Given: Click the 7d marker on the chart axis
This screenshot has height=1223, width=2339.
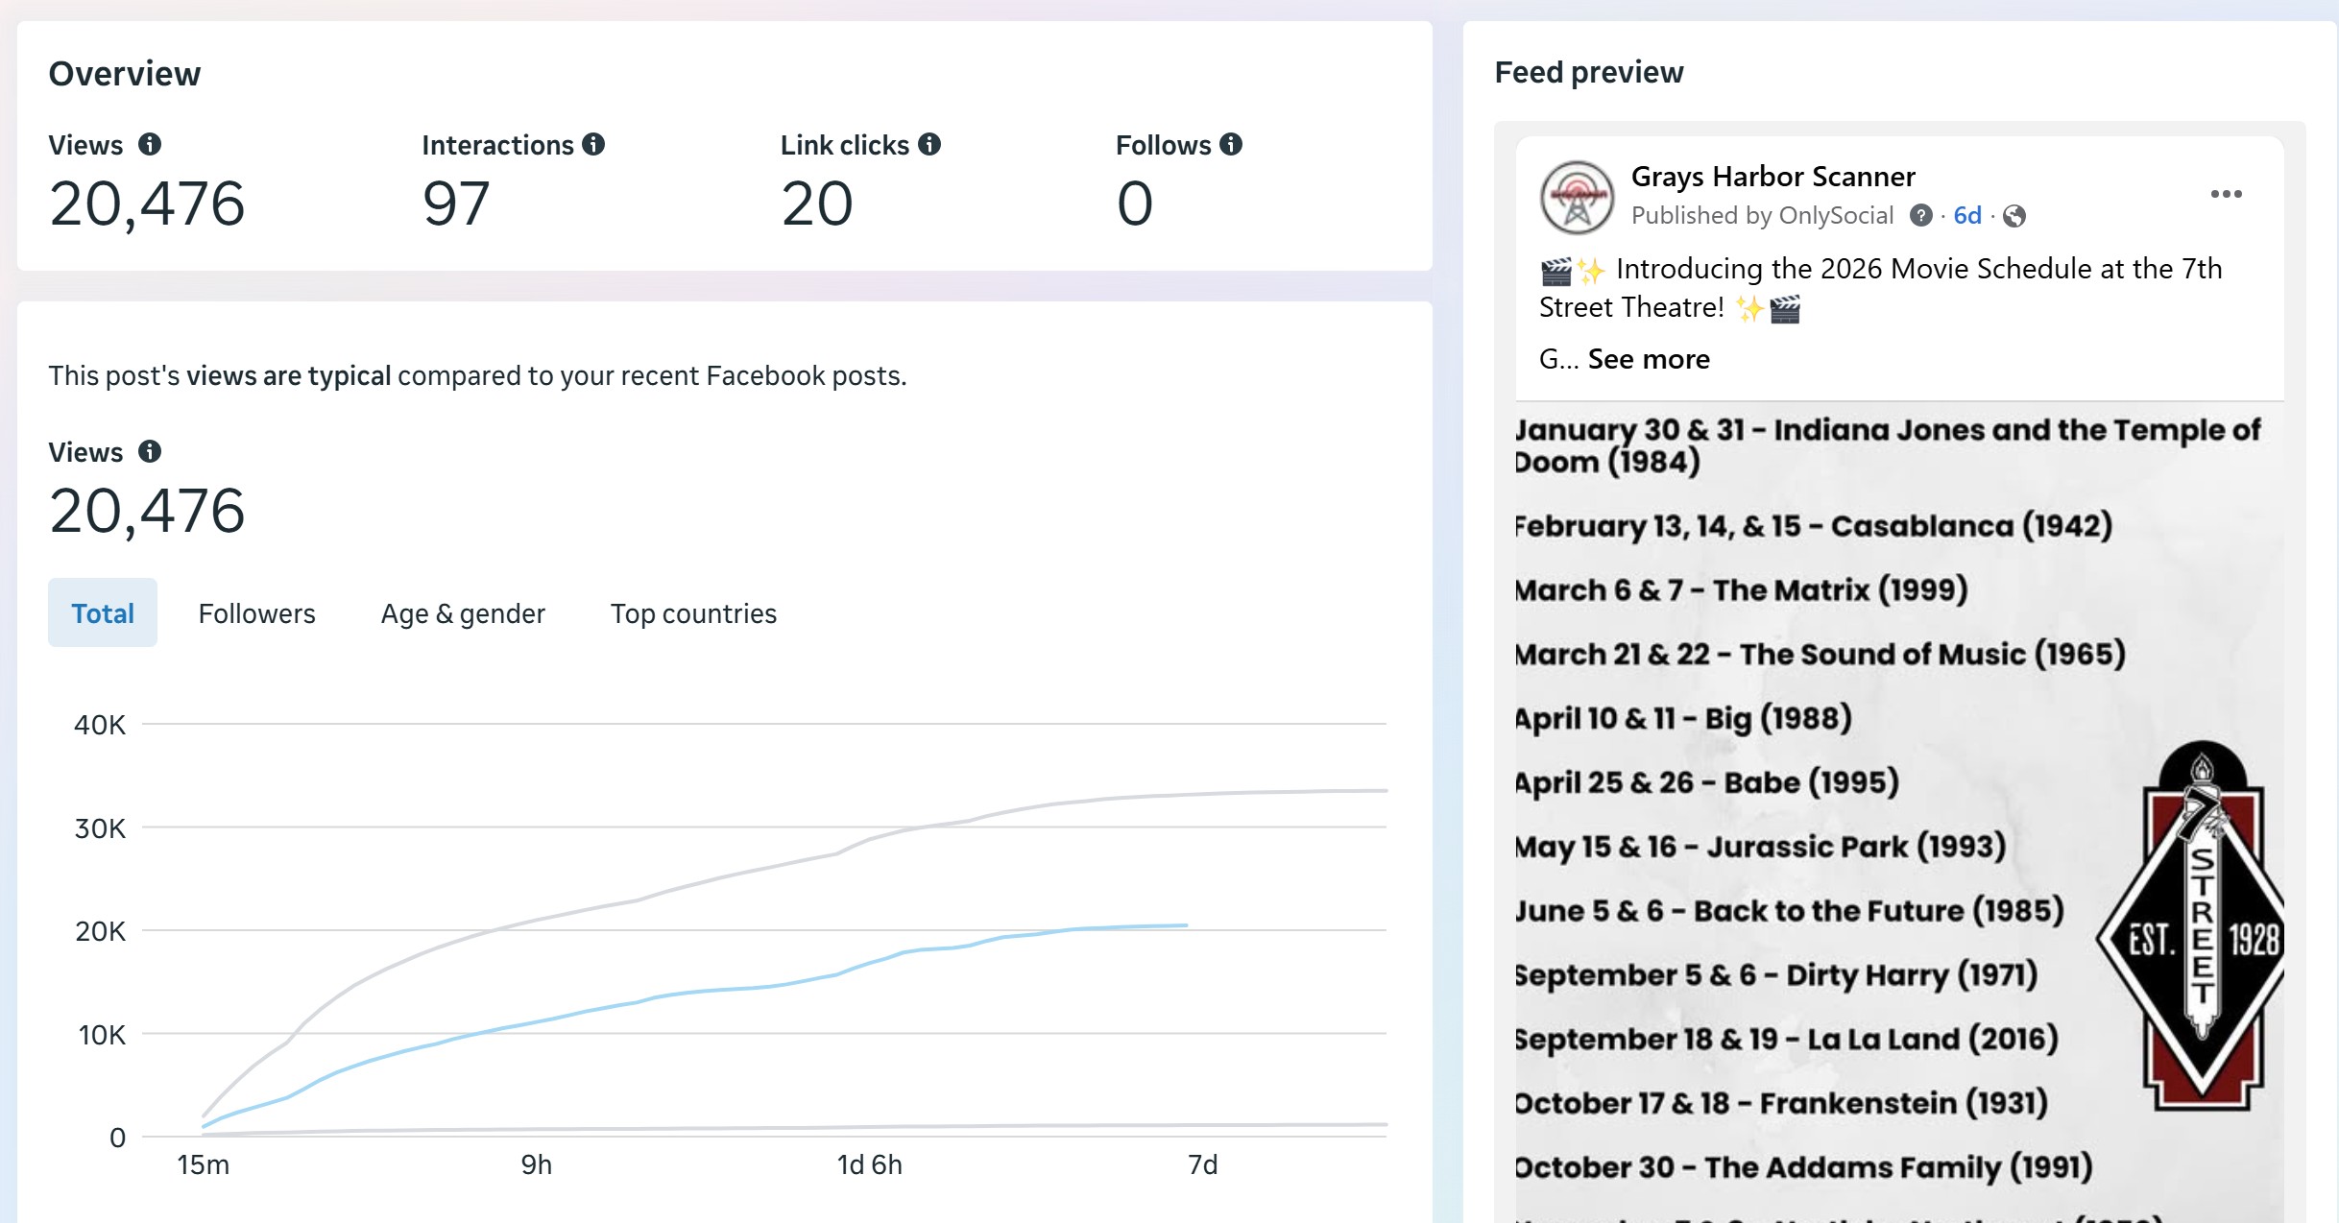Looking at the screenshot, I should point(1202,1164).
